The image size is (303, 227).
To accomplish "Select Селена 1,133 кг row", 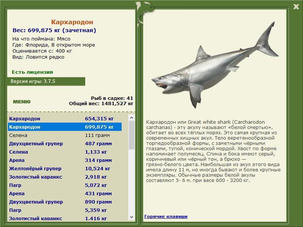I will point(65,152).
